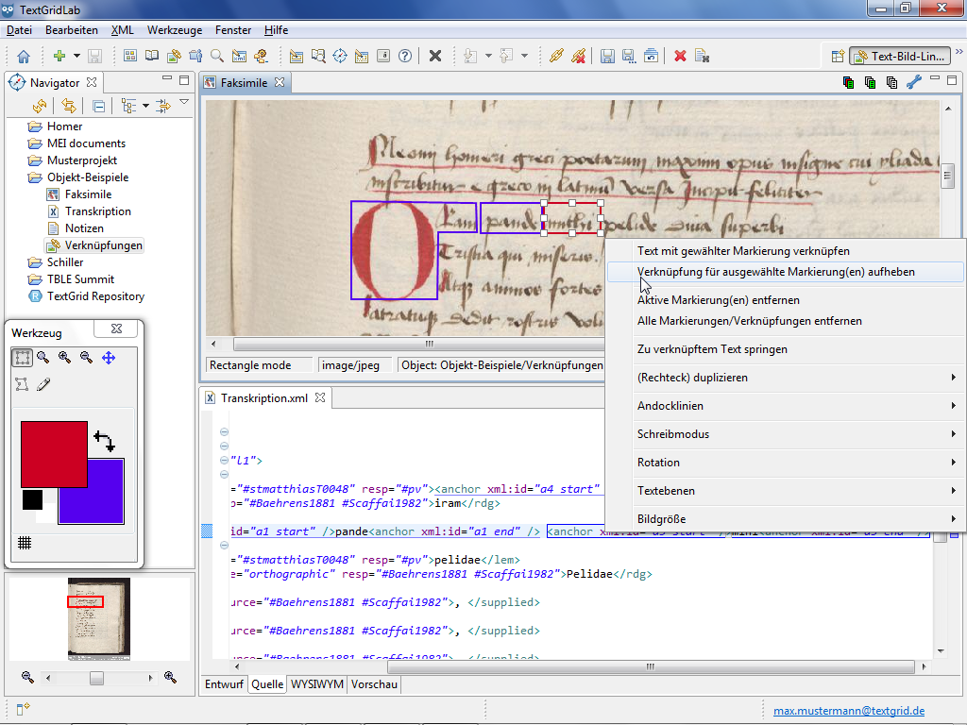Open the green plus new-item dropdown arrow
Viewport: 967px width, 725px height.
[x=76, y=56]
